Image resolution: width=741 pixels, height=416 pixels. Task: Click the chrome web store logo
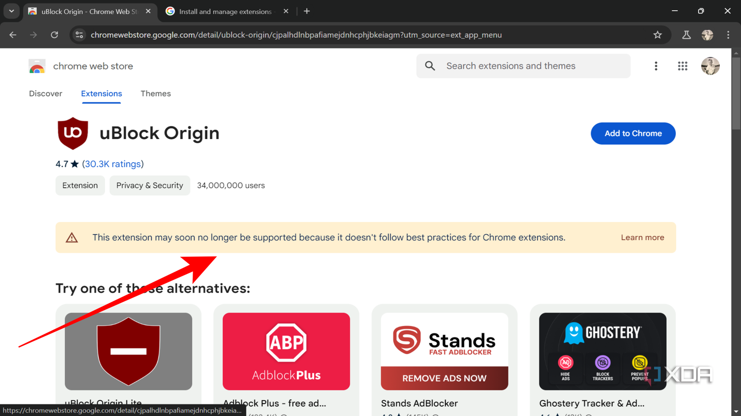tap(36, 66)
